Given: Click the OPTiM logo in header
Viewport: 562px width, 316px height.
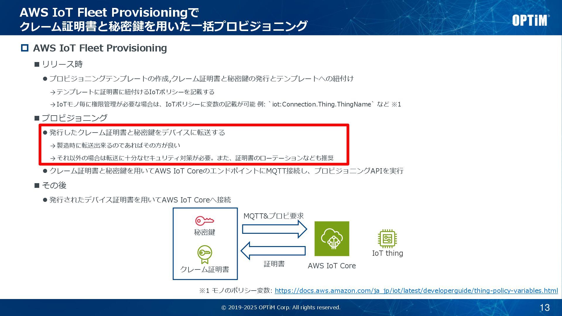Looking at the screenshot, I should (530, 20).
